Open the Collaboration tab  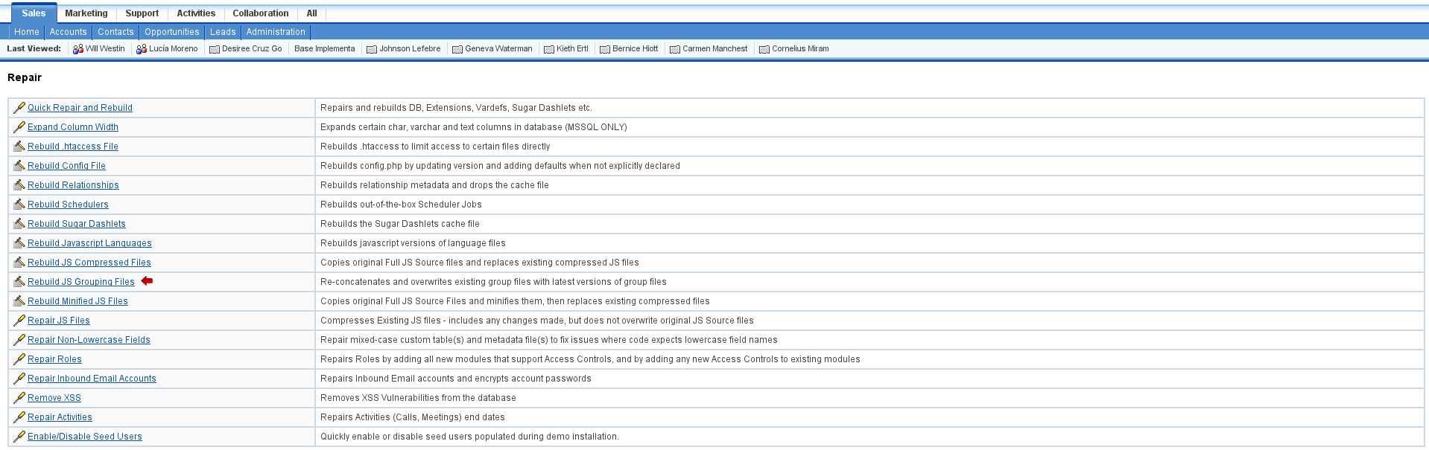coord(260,13)
